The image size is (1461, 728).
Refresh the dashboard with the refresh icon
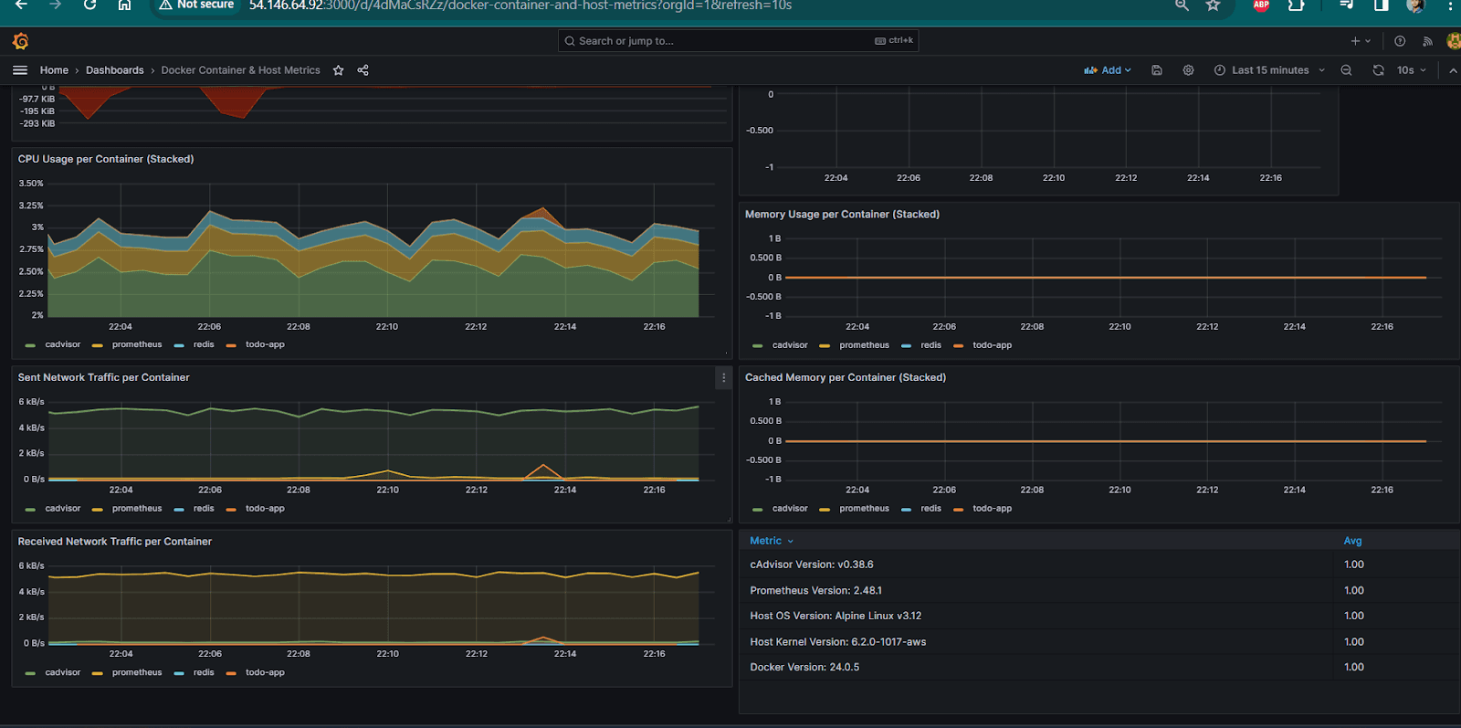[x=1378, y=70]
